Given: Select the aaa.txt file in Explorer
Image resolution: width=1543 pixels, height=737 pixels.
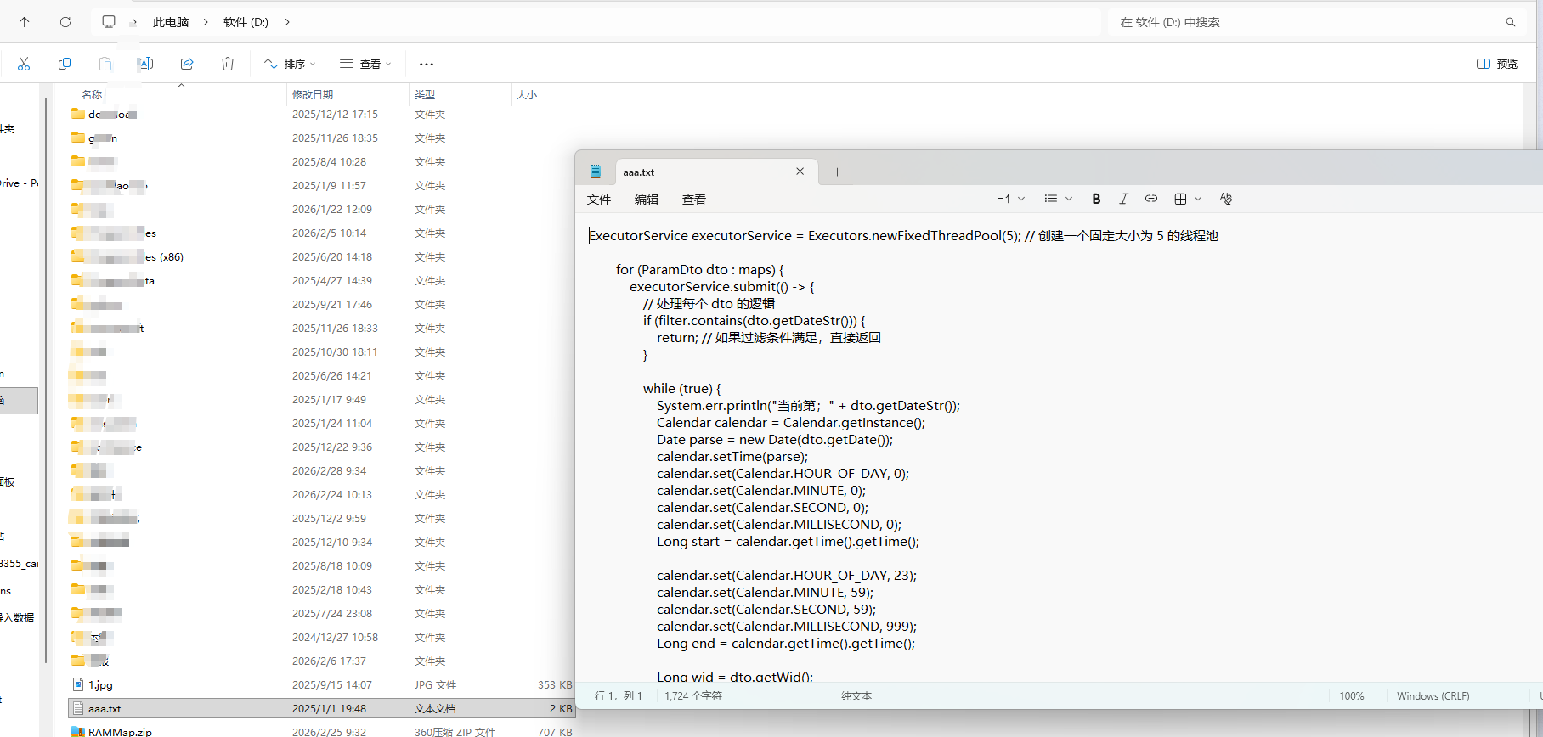Looking at the screenshot, I should pyautogui.click(x=321, y=708).
